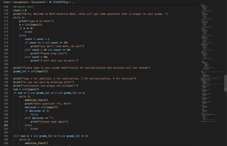Click 'type 1 for addition' print line
The image size is (227, 146).
pyautogui.click(x=75, y=79)
